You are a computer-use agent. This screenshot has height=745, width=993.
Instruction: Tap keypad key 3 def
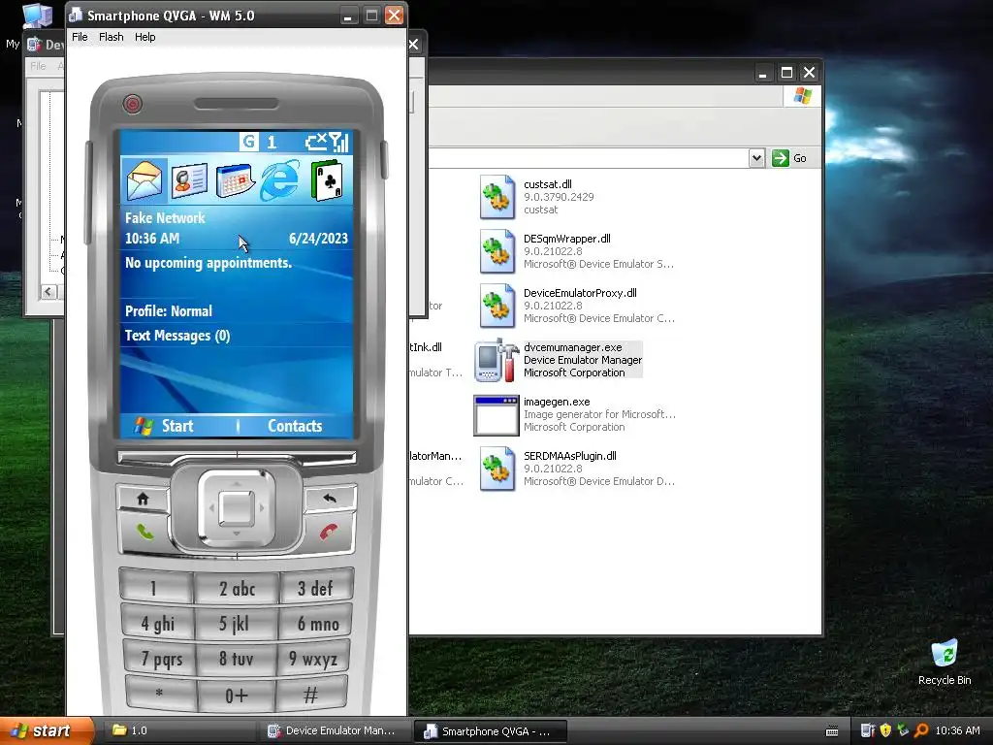pos(316,589)
